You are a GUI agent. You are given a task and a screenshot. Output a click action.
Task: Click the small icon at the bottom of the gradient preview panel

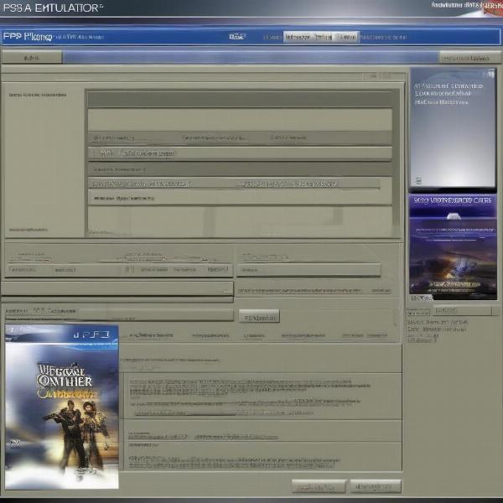pyautogui.click(x=418, y=180)
